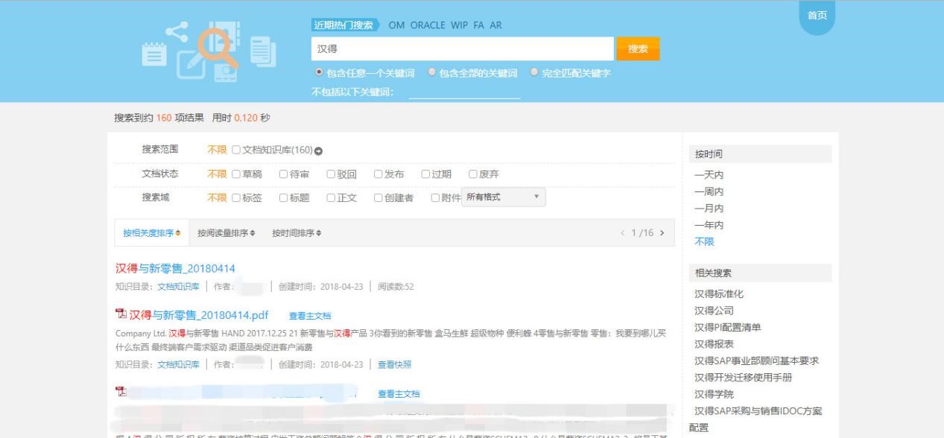Click 不限 in the 搜索范围 row
Screen dimensions: 944x438
click(x=217, y=150)
